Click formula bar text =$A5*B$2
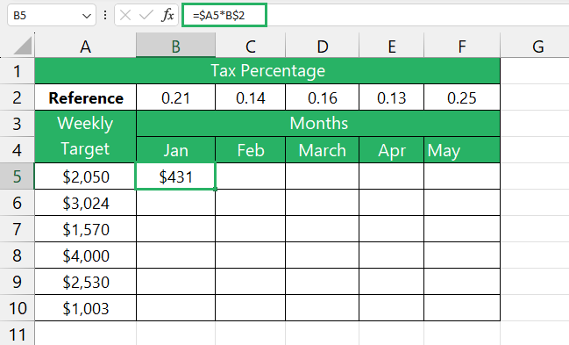This screenshot has width=569, height=345. click(219, 15)
